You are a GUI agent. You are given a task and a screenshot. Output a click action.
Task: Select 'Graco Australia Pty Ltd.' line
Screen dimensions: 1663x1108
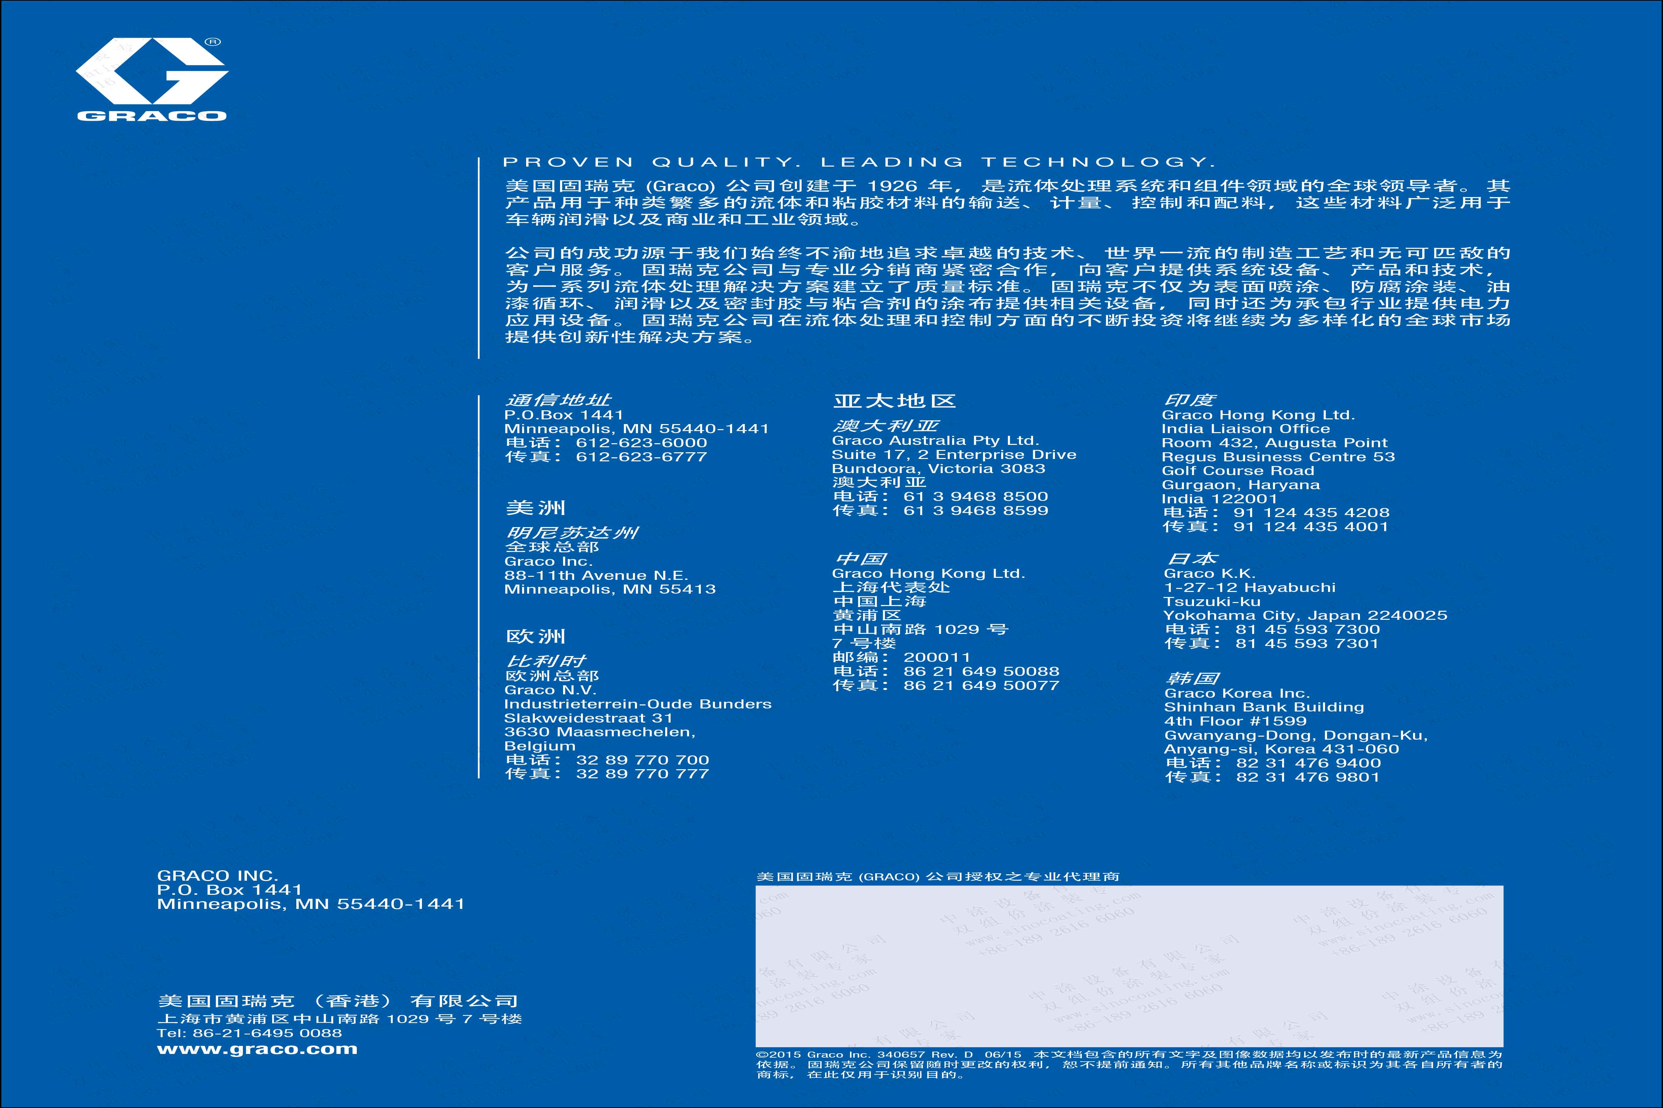(935, 441)
